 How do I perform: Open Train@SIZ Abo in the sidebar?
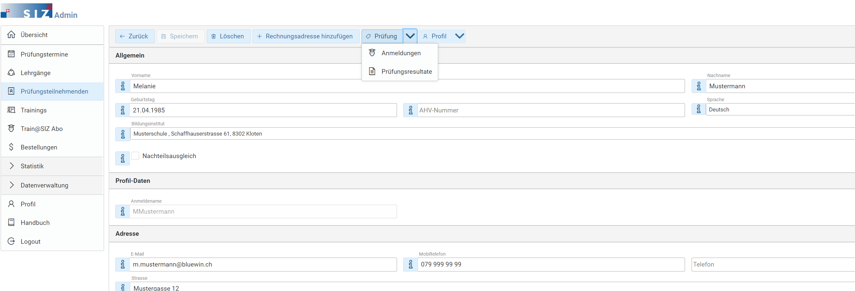pos(52,128)
